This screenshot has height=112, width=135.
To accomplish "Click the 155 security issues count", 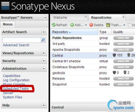I will 120,55.
